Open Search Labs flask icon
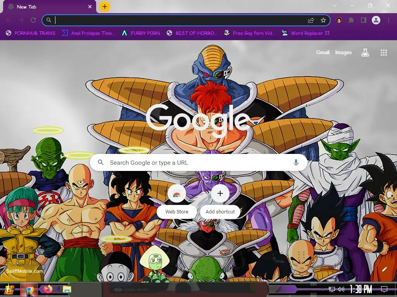This screenshot has width=397, height=297. [365, 53]
